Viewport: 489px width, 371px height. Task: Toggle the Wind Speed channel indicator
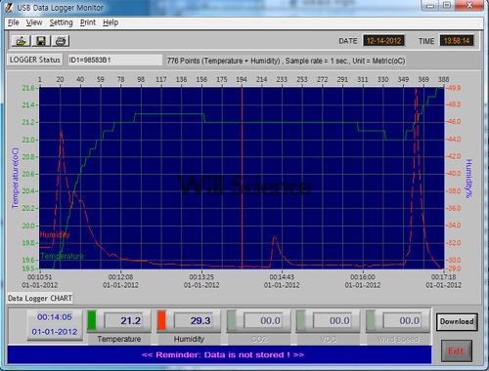pos(371,320)
